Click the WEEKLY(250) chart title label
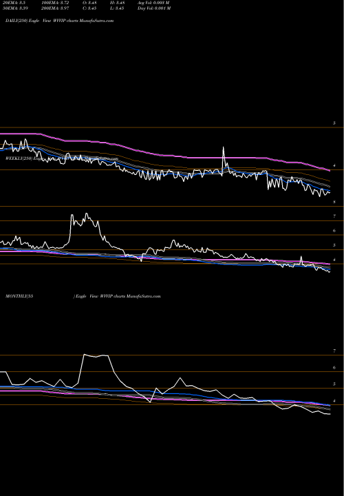Viewport: 344px width, 496px height. pos(62,158)
